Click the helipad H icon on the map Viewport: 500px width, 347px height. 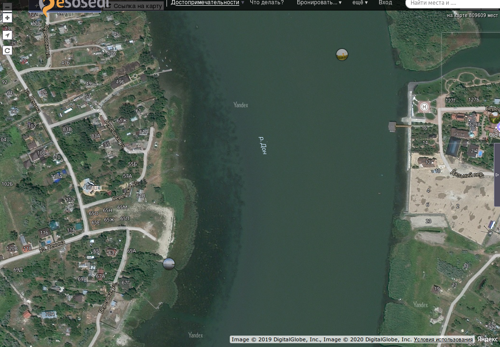point(424,106)
